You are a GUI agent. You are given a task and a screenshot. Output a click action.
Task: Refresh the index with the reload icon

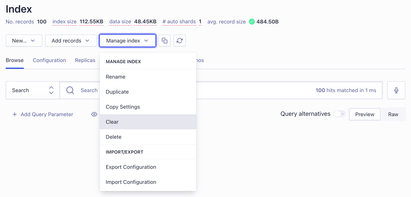[x=179, y=41]
